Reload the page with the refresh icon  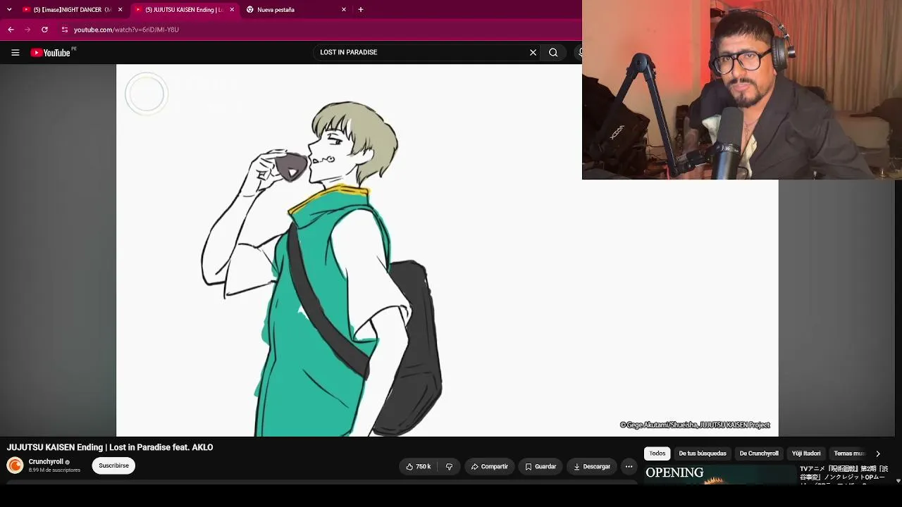tap(44, 30)
